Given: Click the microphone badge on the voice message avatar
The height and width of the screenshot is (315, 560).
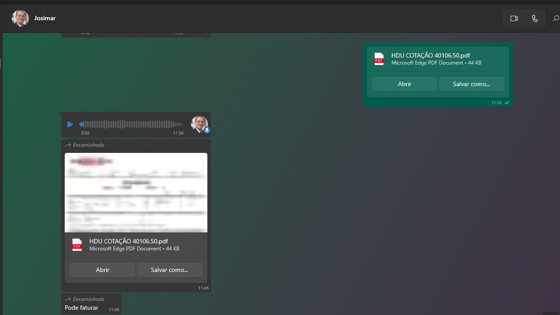Looking at the screenshot, I should pos(207,130).
